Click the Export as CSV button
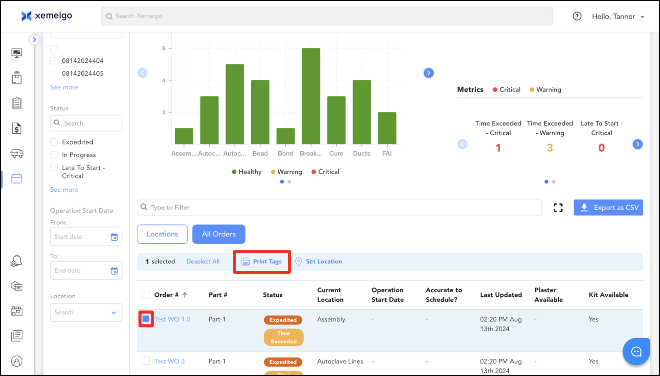This screenshot has height=376, width=660. 608,208
